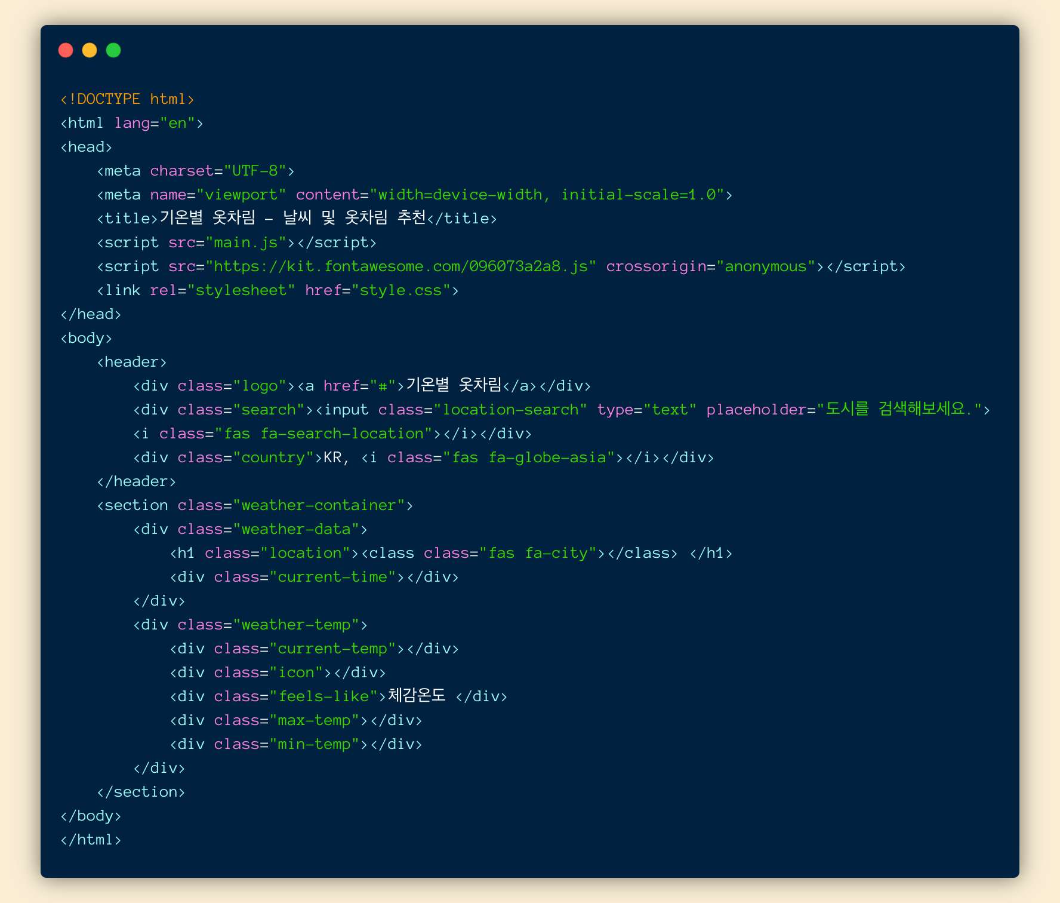Screen dimensions: 1060x903
Task: Click the "min-temp" class value
Action: 315,744
